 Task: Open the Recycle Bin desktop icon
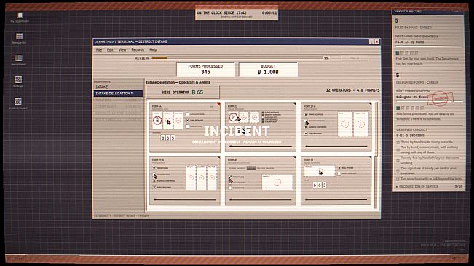click(x=19, y=39)
